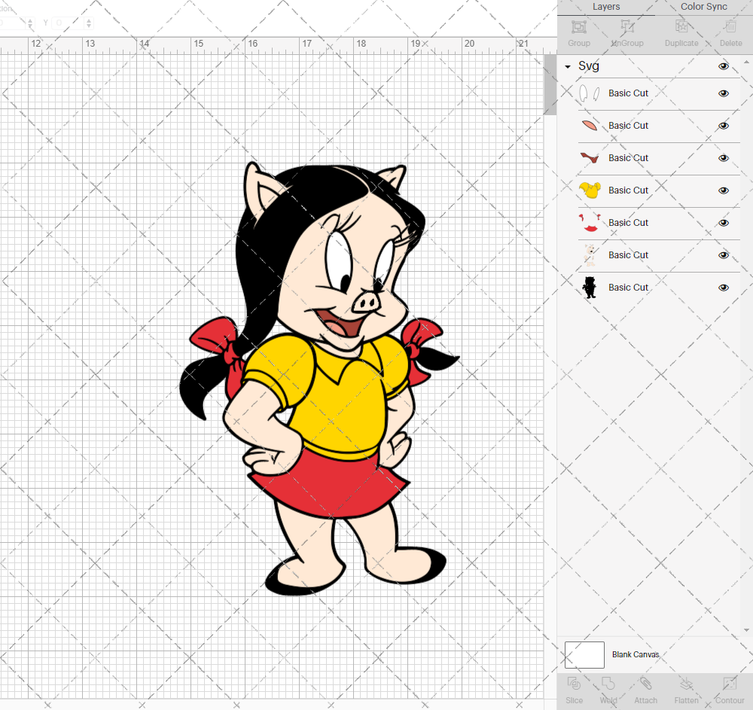
Task: Click the Weld tool icon
Action: point(608,683)
